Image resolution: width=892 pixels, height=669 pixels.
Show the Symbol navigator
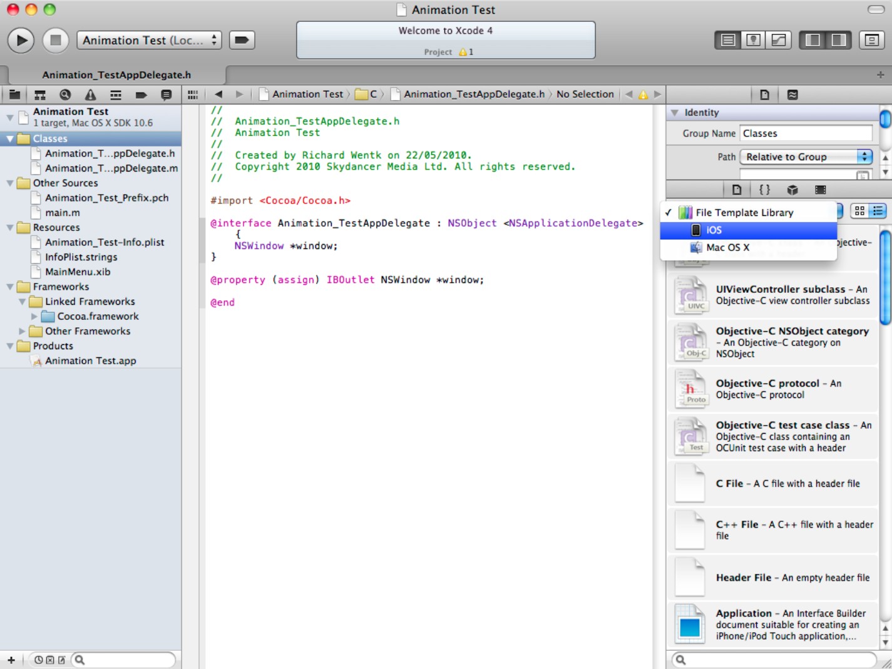(40, 94)
